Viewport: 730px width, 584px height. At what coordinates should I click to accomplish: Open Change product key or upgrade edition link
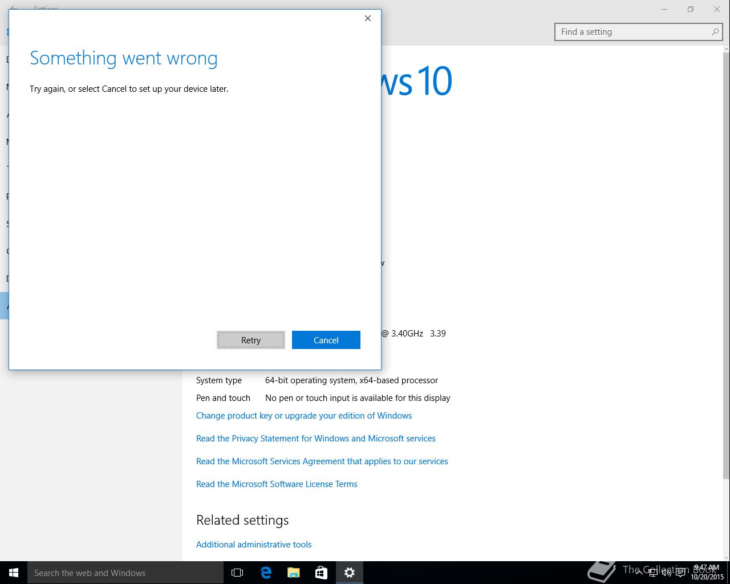coord(304,416)
